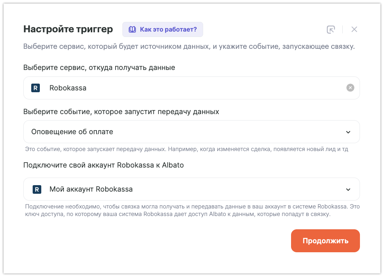Viewport: 384px width, 277px height.
Task: Click the Robokassa logo in account selector
Action: 37,189
